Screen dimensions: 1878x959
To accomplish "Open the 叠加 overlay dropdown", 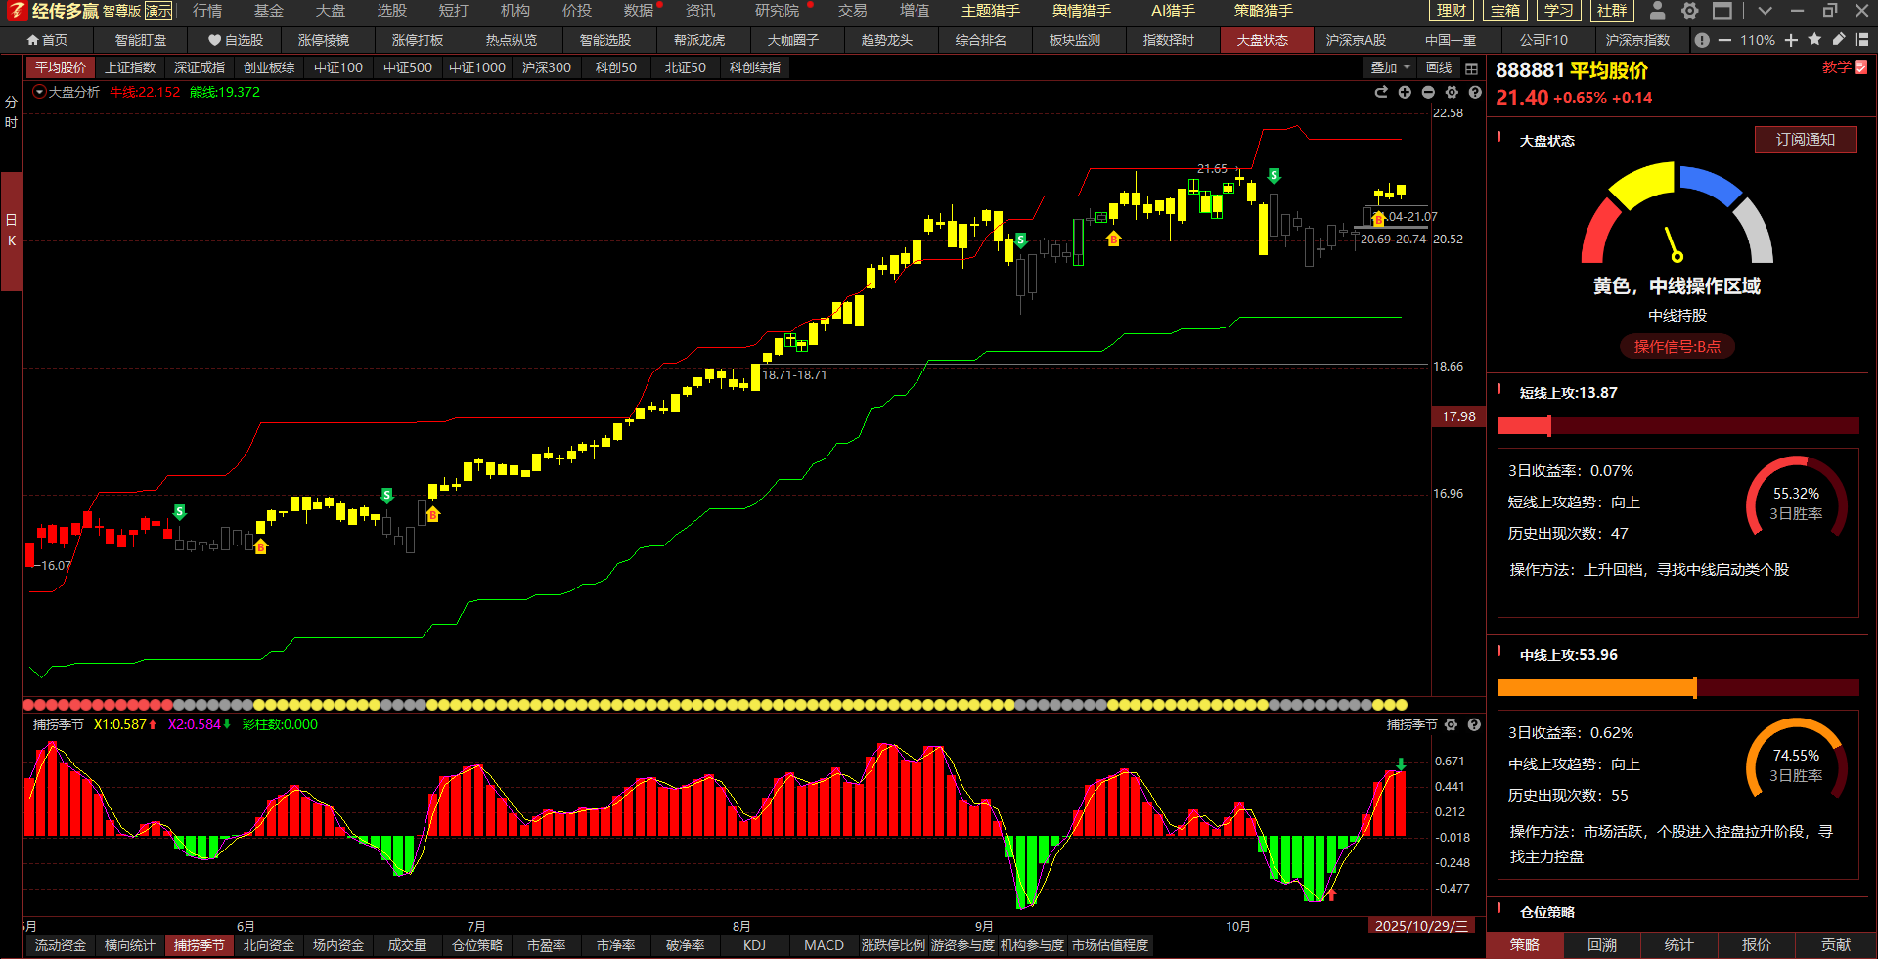I will pyautogui.click(x=1390, y=68).
